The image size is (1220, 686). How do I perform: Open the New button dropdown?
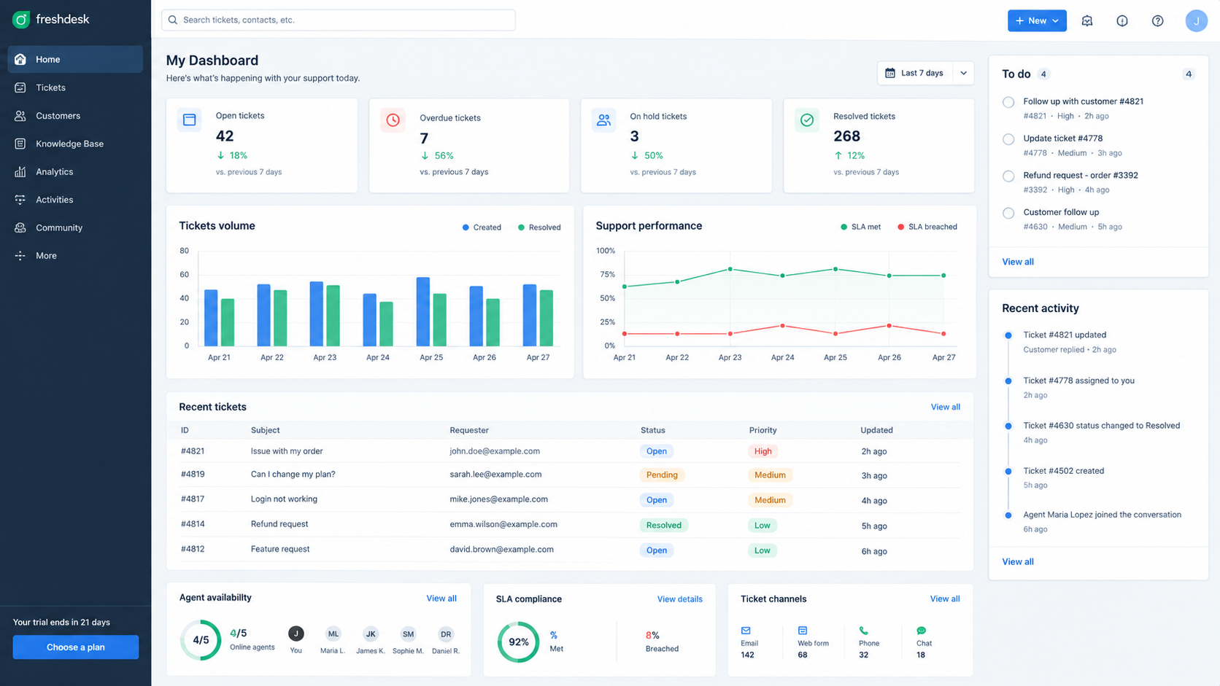(x=1037, y=20)
